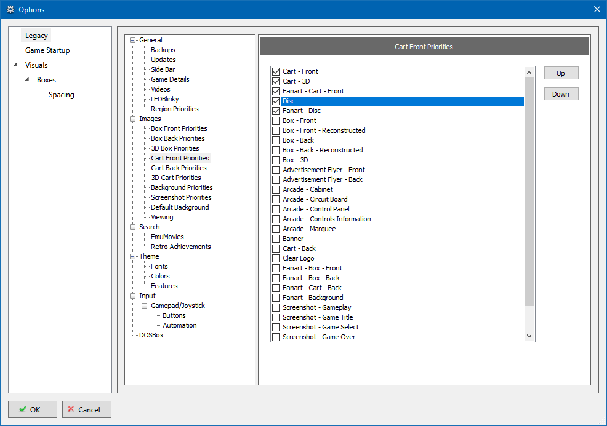Click the scrollbar down arrow in priorities list

click(529, 336)
